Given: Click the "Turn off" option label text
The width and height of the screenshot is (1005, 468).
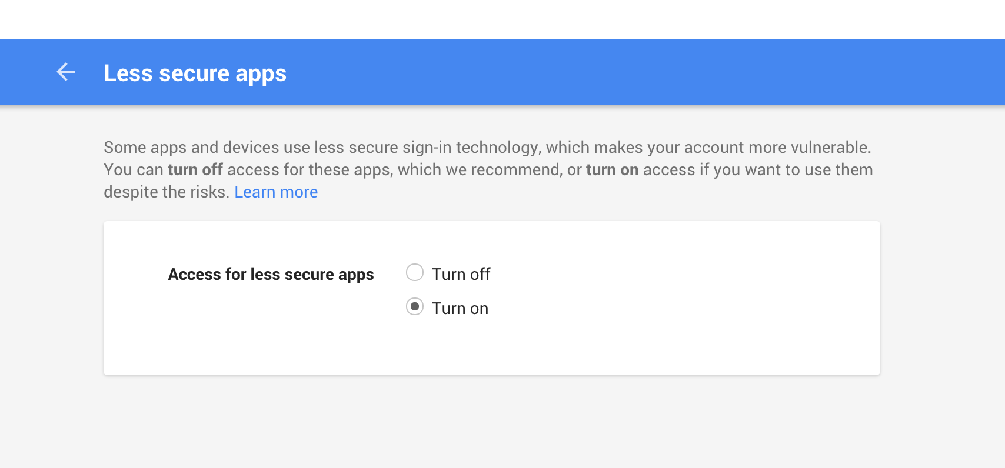Looking at the screenshot, I should (x=461, y=274).
